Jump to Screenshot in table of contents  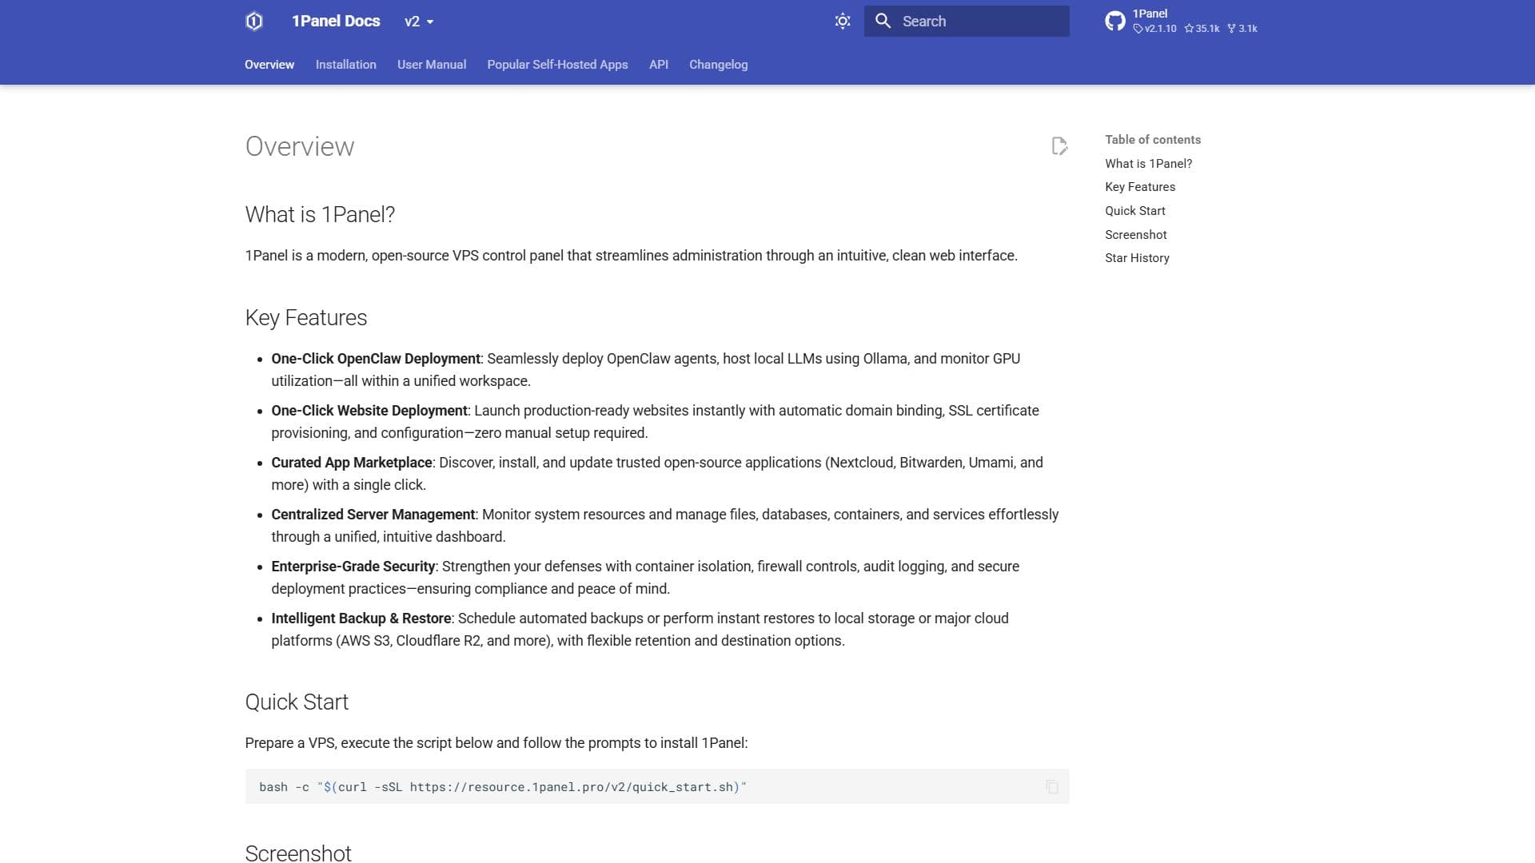click(x=1136, y=235)
